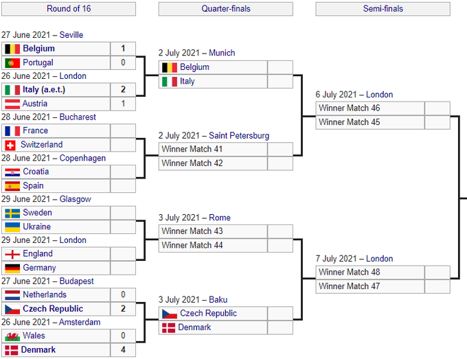The image size is (467, 359).
Task: Open the Seville link
Action: point(71,35)
